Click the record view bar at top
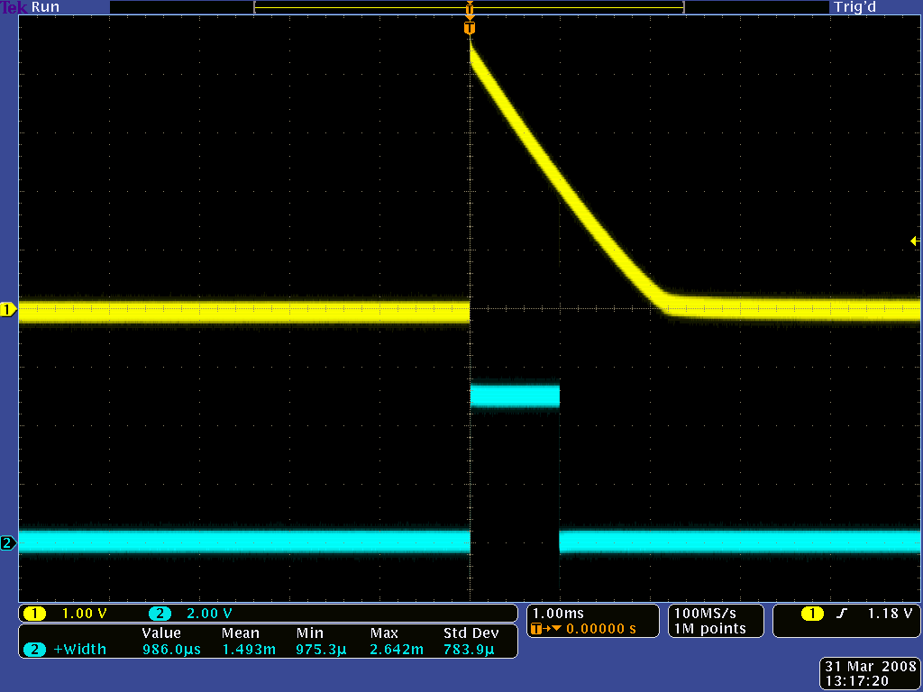This screenshot has width=923, height=692. (x=469, y=7)
